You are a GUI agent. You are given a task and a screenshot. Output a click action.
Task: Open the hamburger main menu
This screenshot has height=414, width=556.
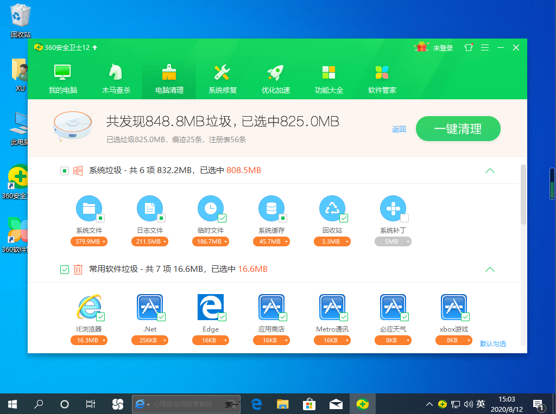coord(484,47)
